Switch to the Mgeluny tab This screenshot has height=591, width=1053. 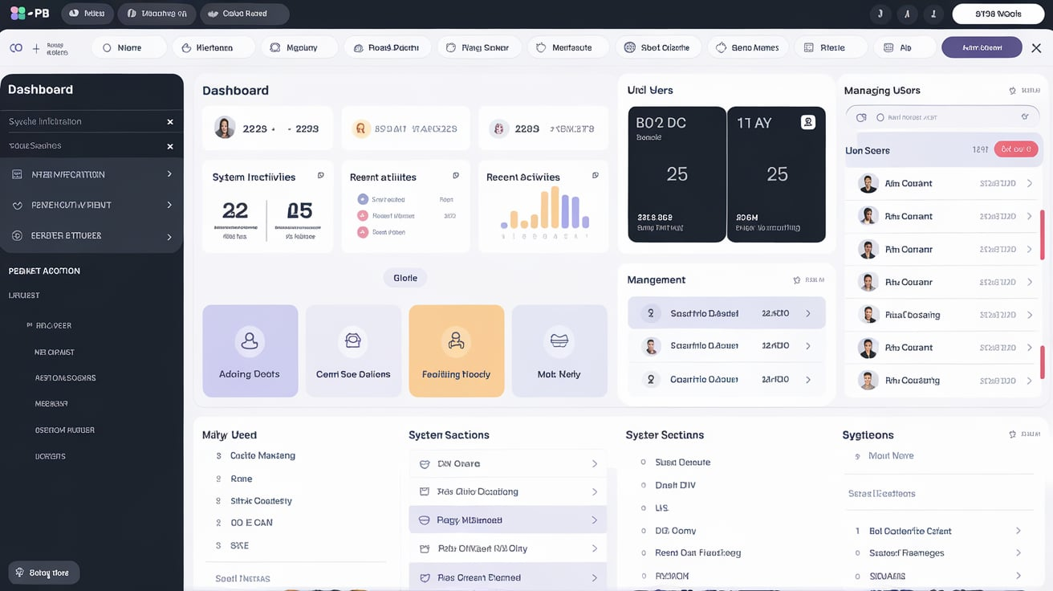300,47
